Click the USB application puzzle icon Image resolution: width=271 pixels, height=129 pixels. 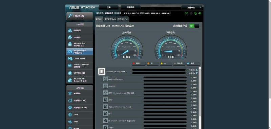[x=70, y=73]
